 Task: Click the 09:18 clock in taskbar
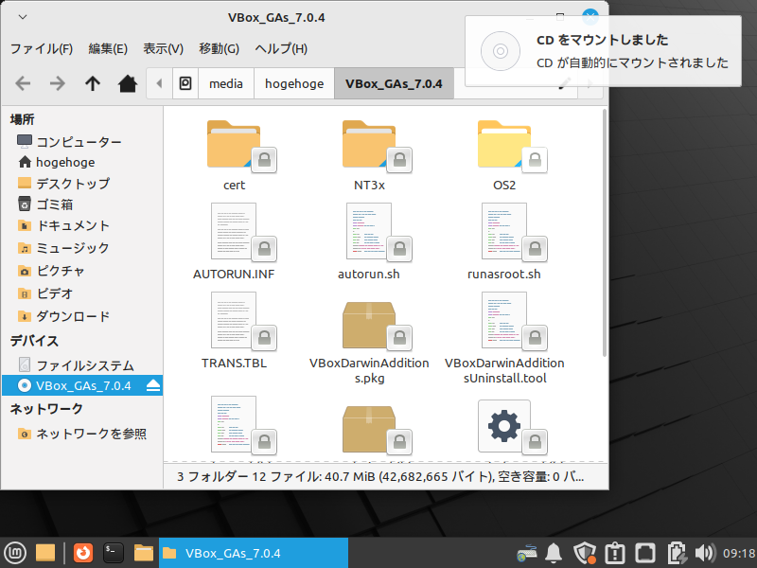(739, 553)
